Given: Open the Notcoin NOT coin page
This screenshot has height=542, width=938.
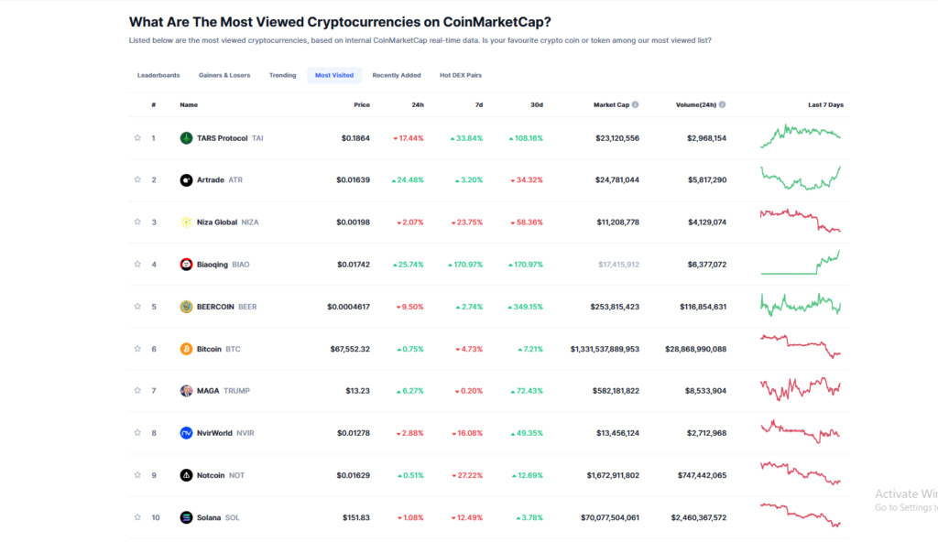Looking at the screenshot, I should 220,475.
